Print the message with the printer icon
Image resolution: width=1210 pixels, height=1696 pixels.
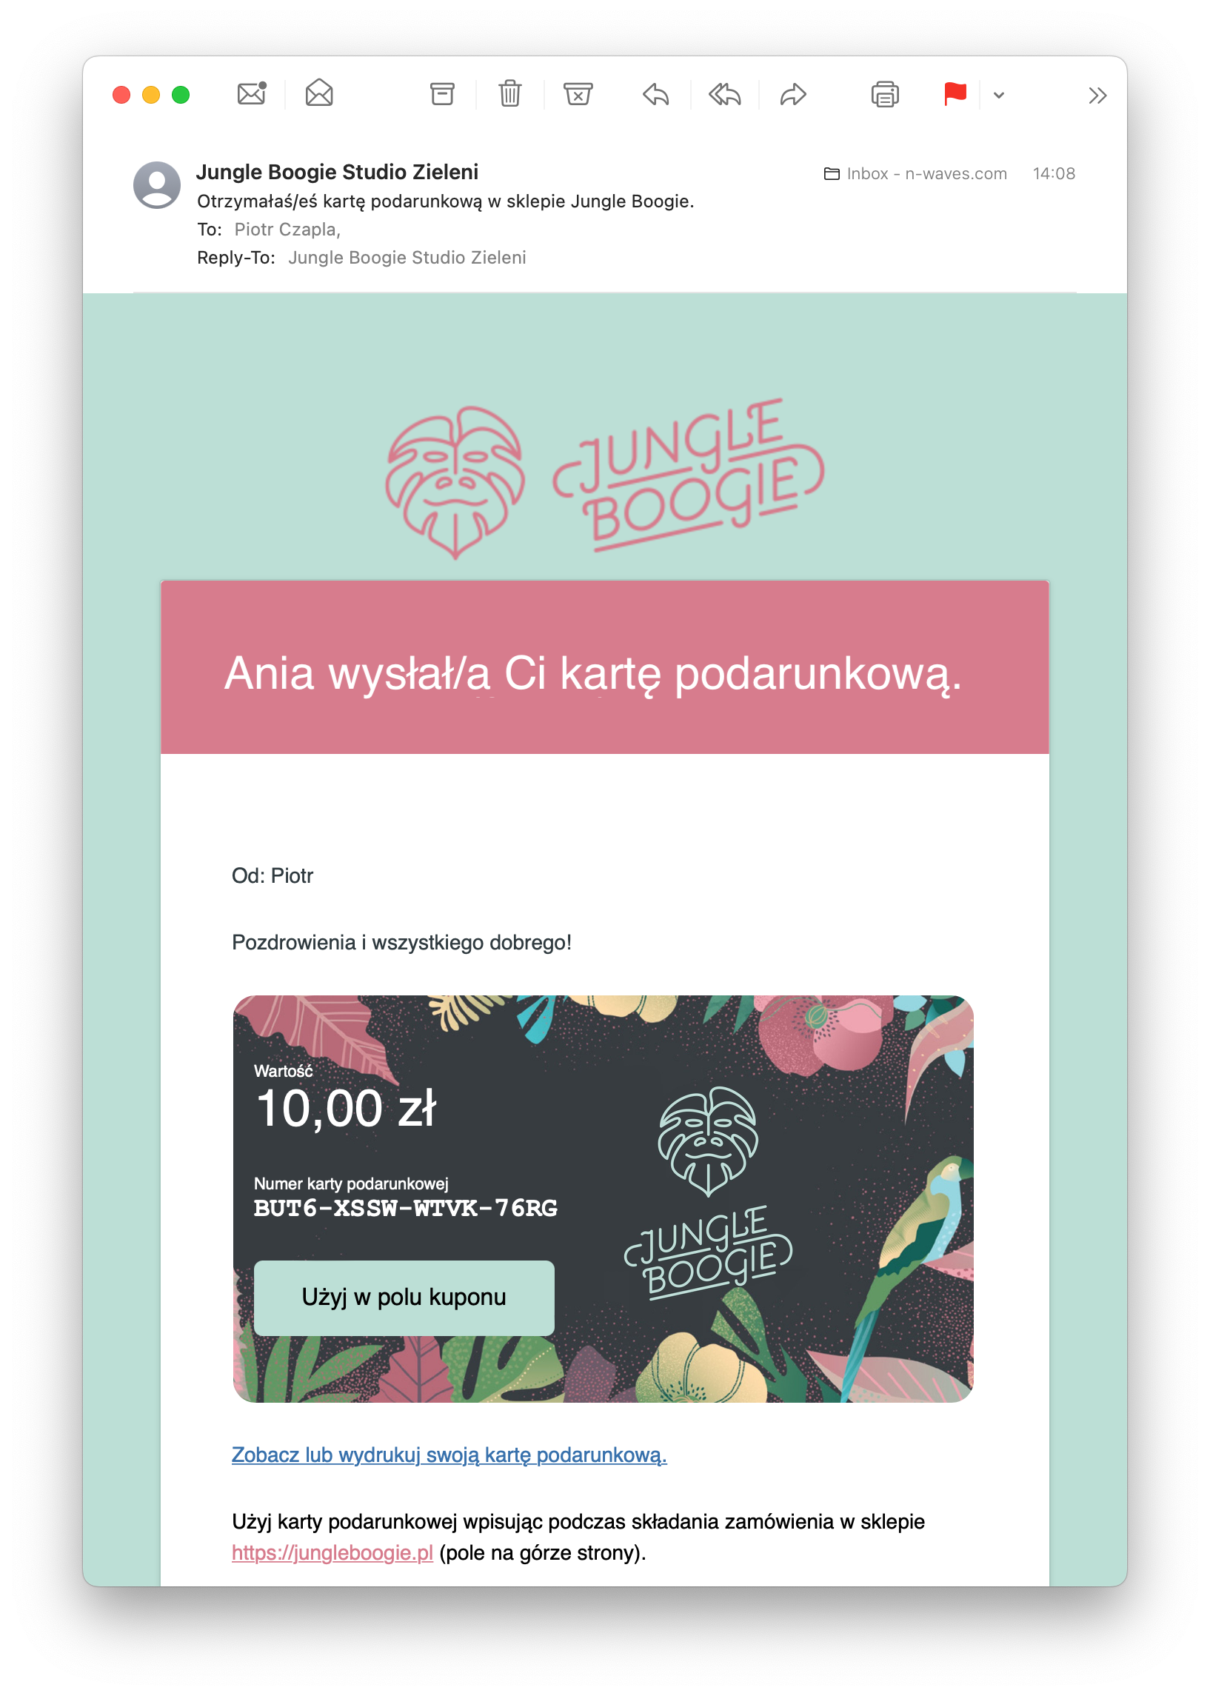(x=885, y=95)
